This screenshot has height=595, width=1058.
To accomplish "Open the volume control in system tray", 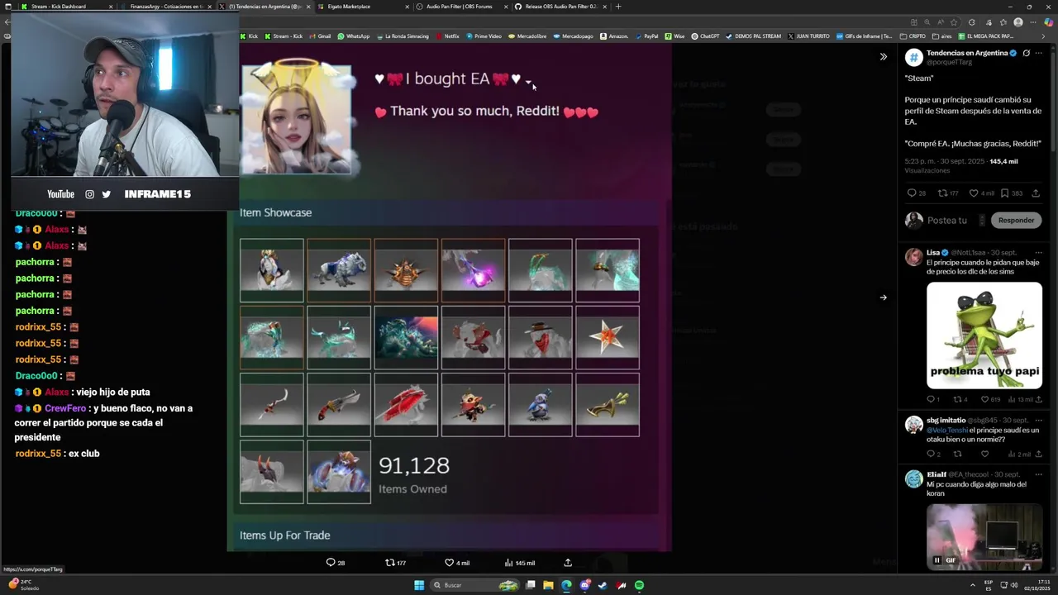I will pyautogui.click(x=1015, y=585).
